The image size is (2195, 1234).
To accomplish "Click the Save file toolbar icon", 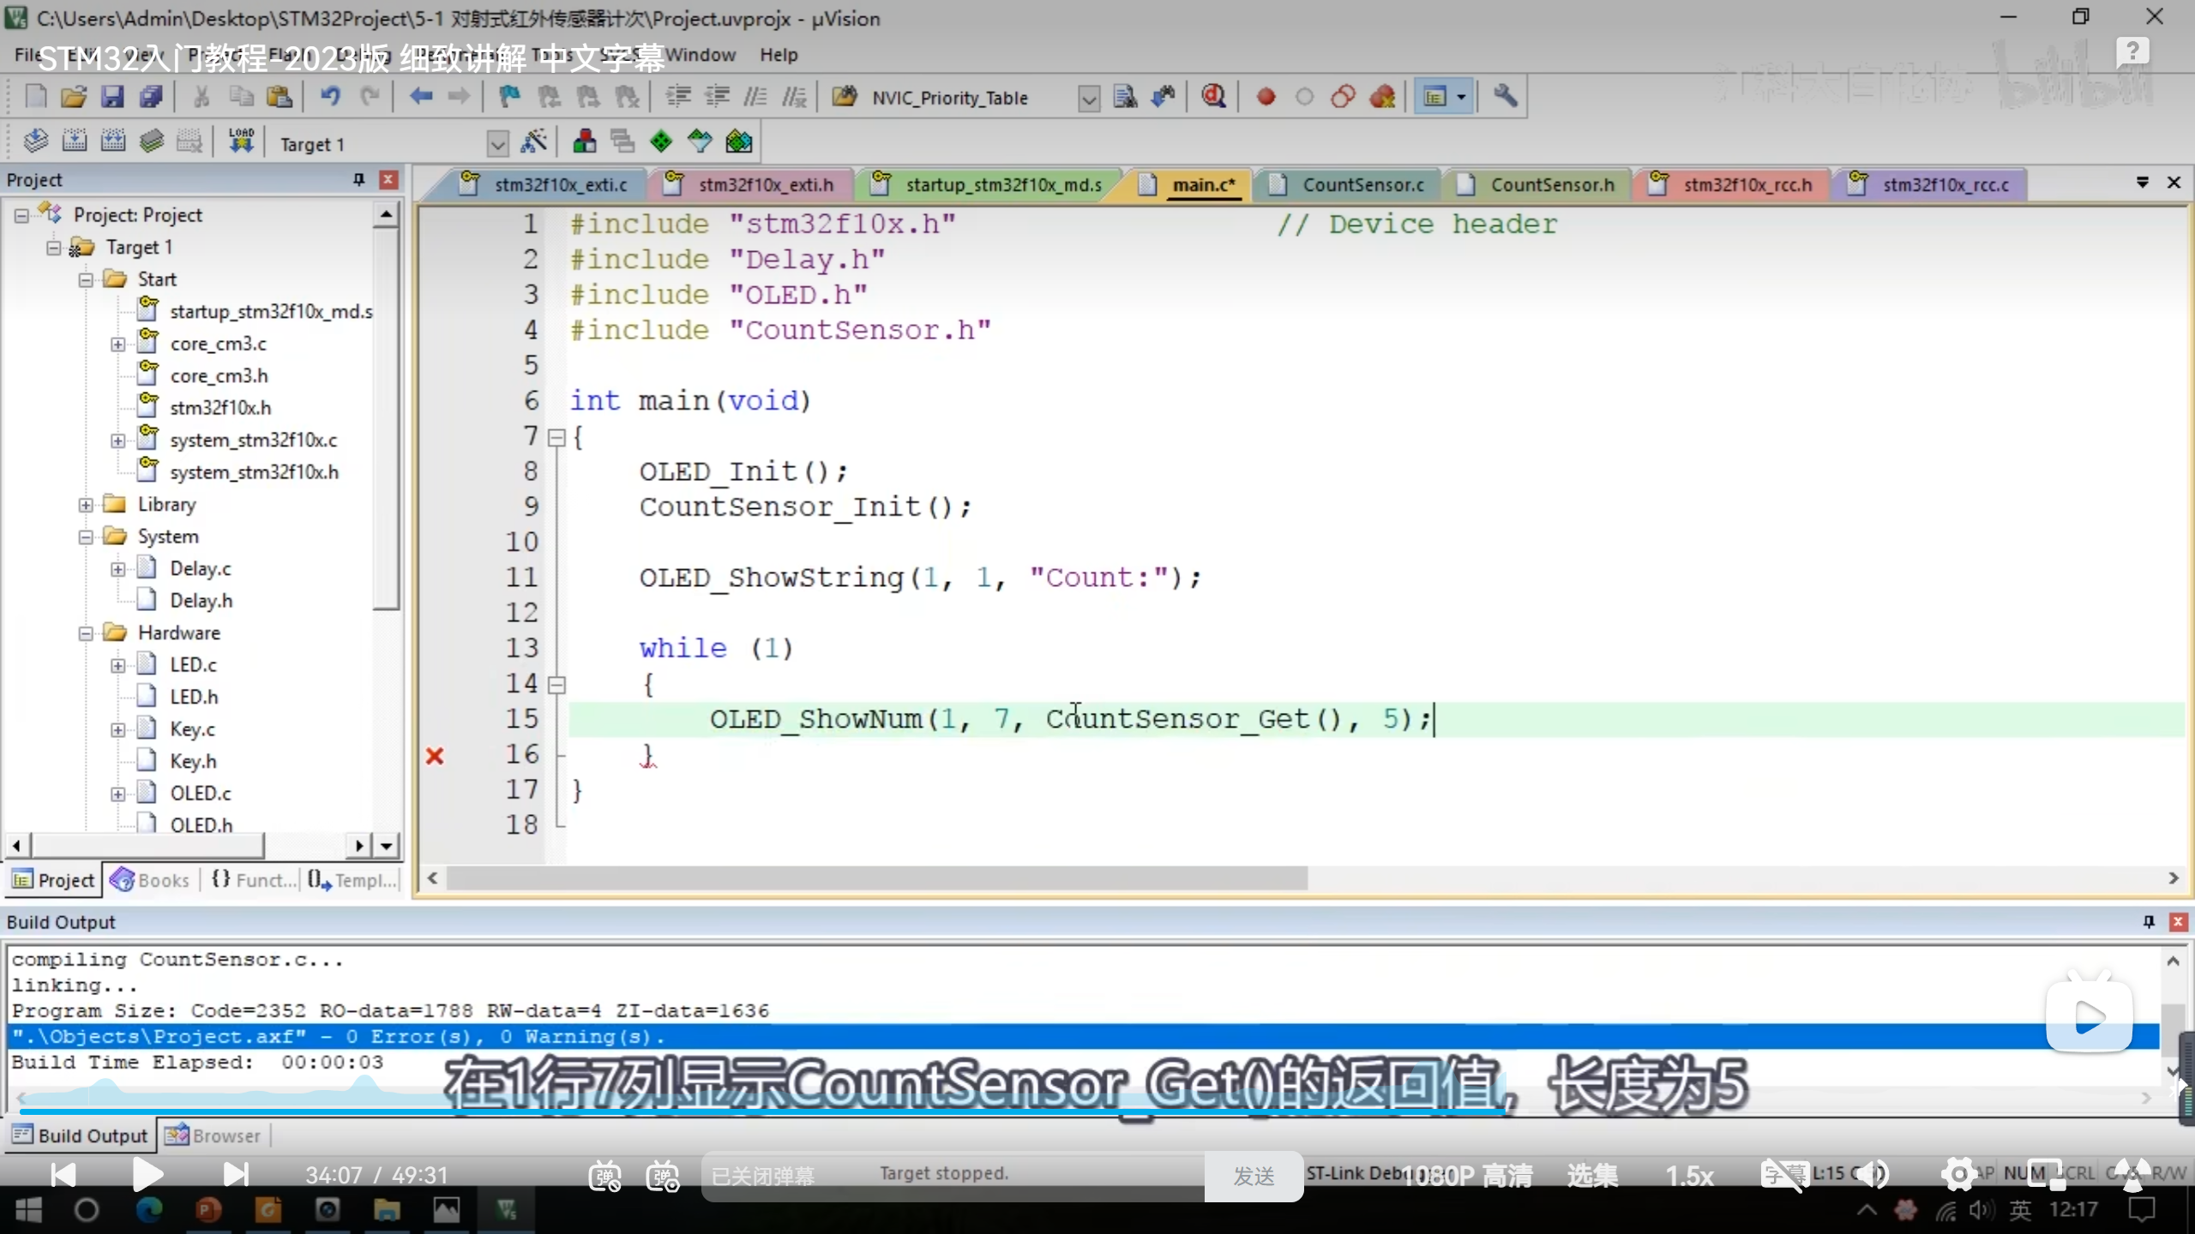I will 112,97.
